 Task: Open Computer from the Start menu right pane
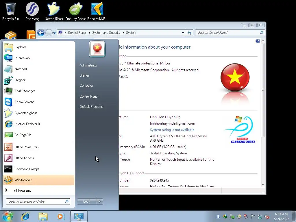click(86, 86)
